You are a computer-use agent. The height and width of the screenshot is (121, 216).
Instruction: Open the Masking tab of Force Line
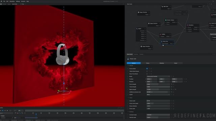162,63
